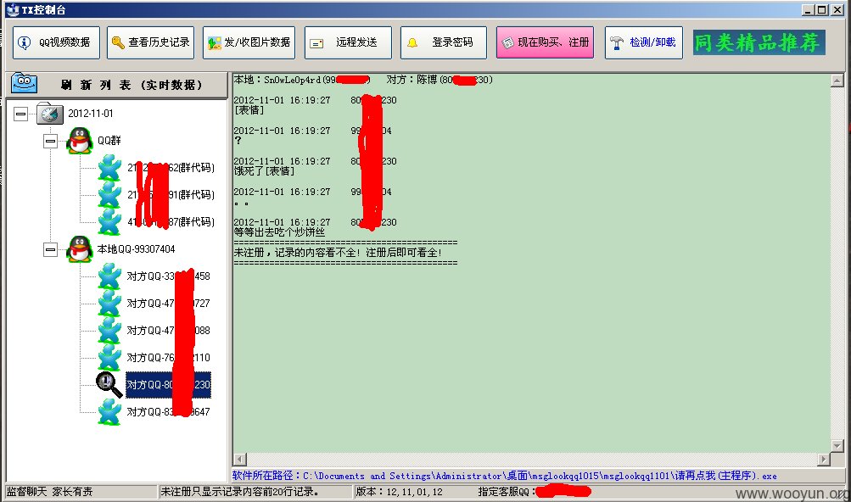Select contact 对方QQ ending in 458
This screenshot has width=851, height=502.
point(168,276)
